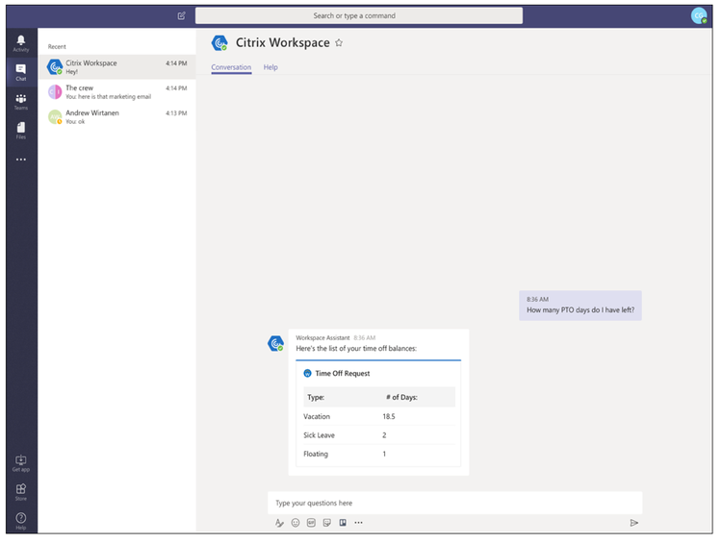Image resolution: width=722 pixels, height=543 pixels.
Task: Open the emoji picker icon
Action: click(296, 523)
